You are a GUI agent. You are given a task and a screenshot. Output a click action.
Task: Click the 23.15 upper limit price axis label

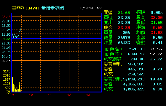pos(6,17)
